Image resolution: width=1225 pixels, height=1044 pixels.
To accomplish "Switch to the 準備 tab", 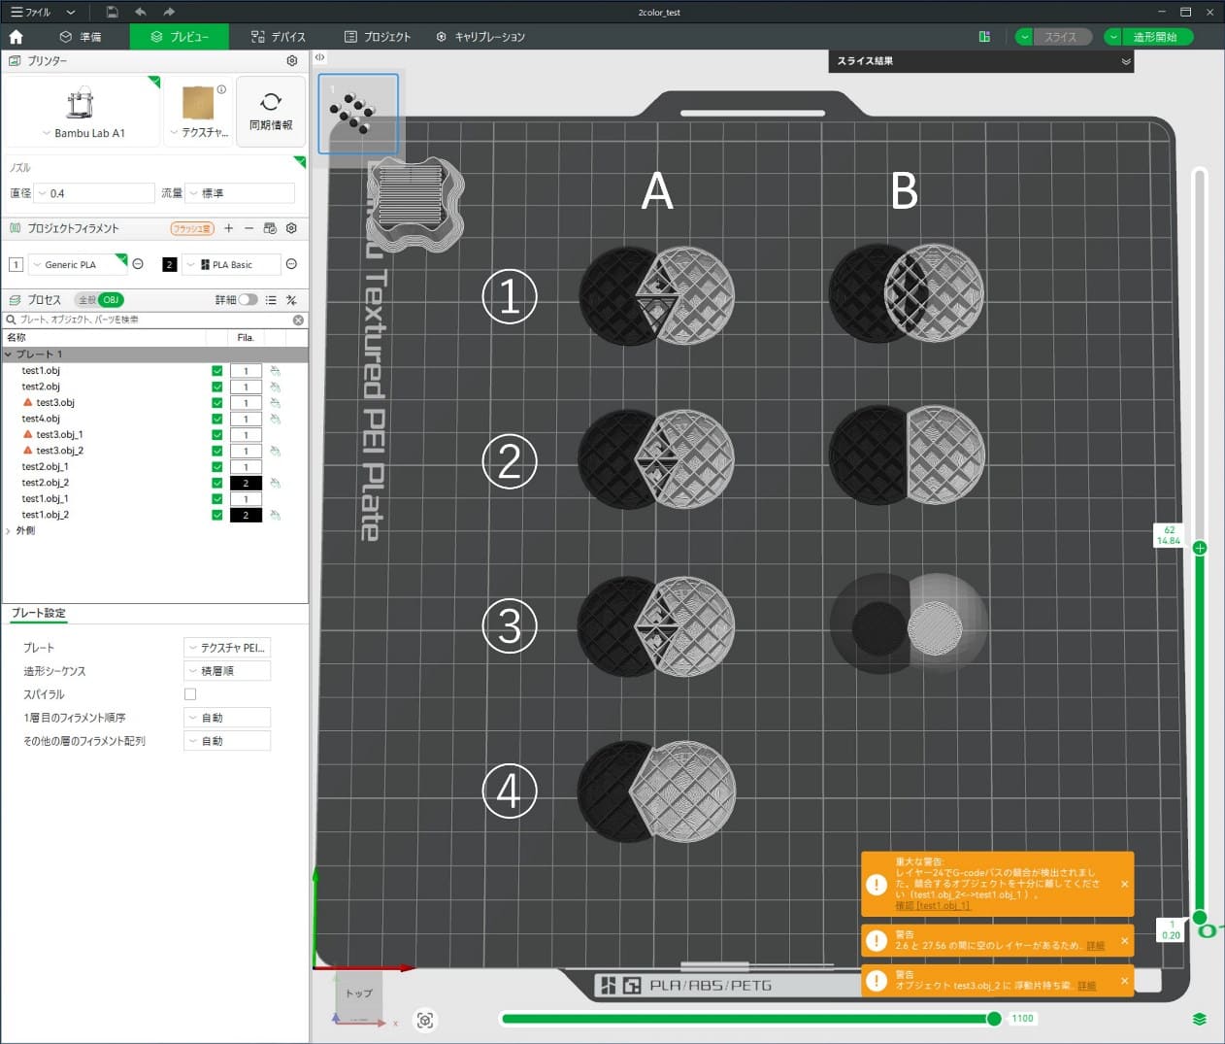I will pos(81,37).
